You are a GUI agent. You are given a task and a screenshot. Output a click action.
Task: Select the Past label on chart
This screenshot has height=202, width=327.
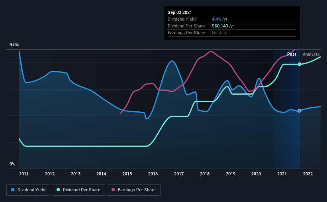point(292,54)
